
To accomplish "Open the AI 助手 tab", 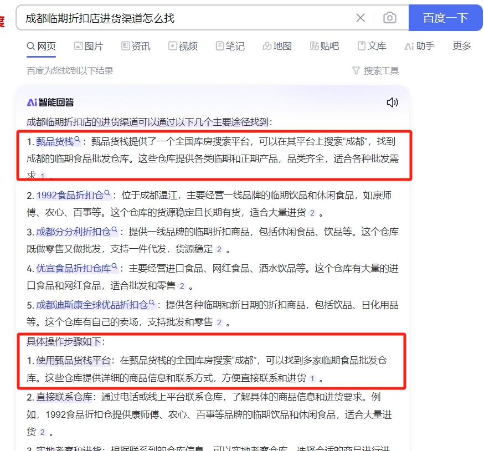I will [x=420, y=47].
